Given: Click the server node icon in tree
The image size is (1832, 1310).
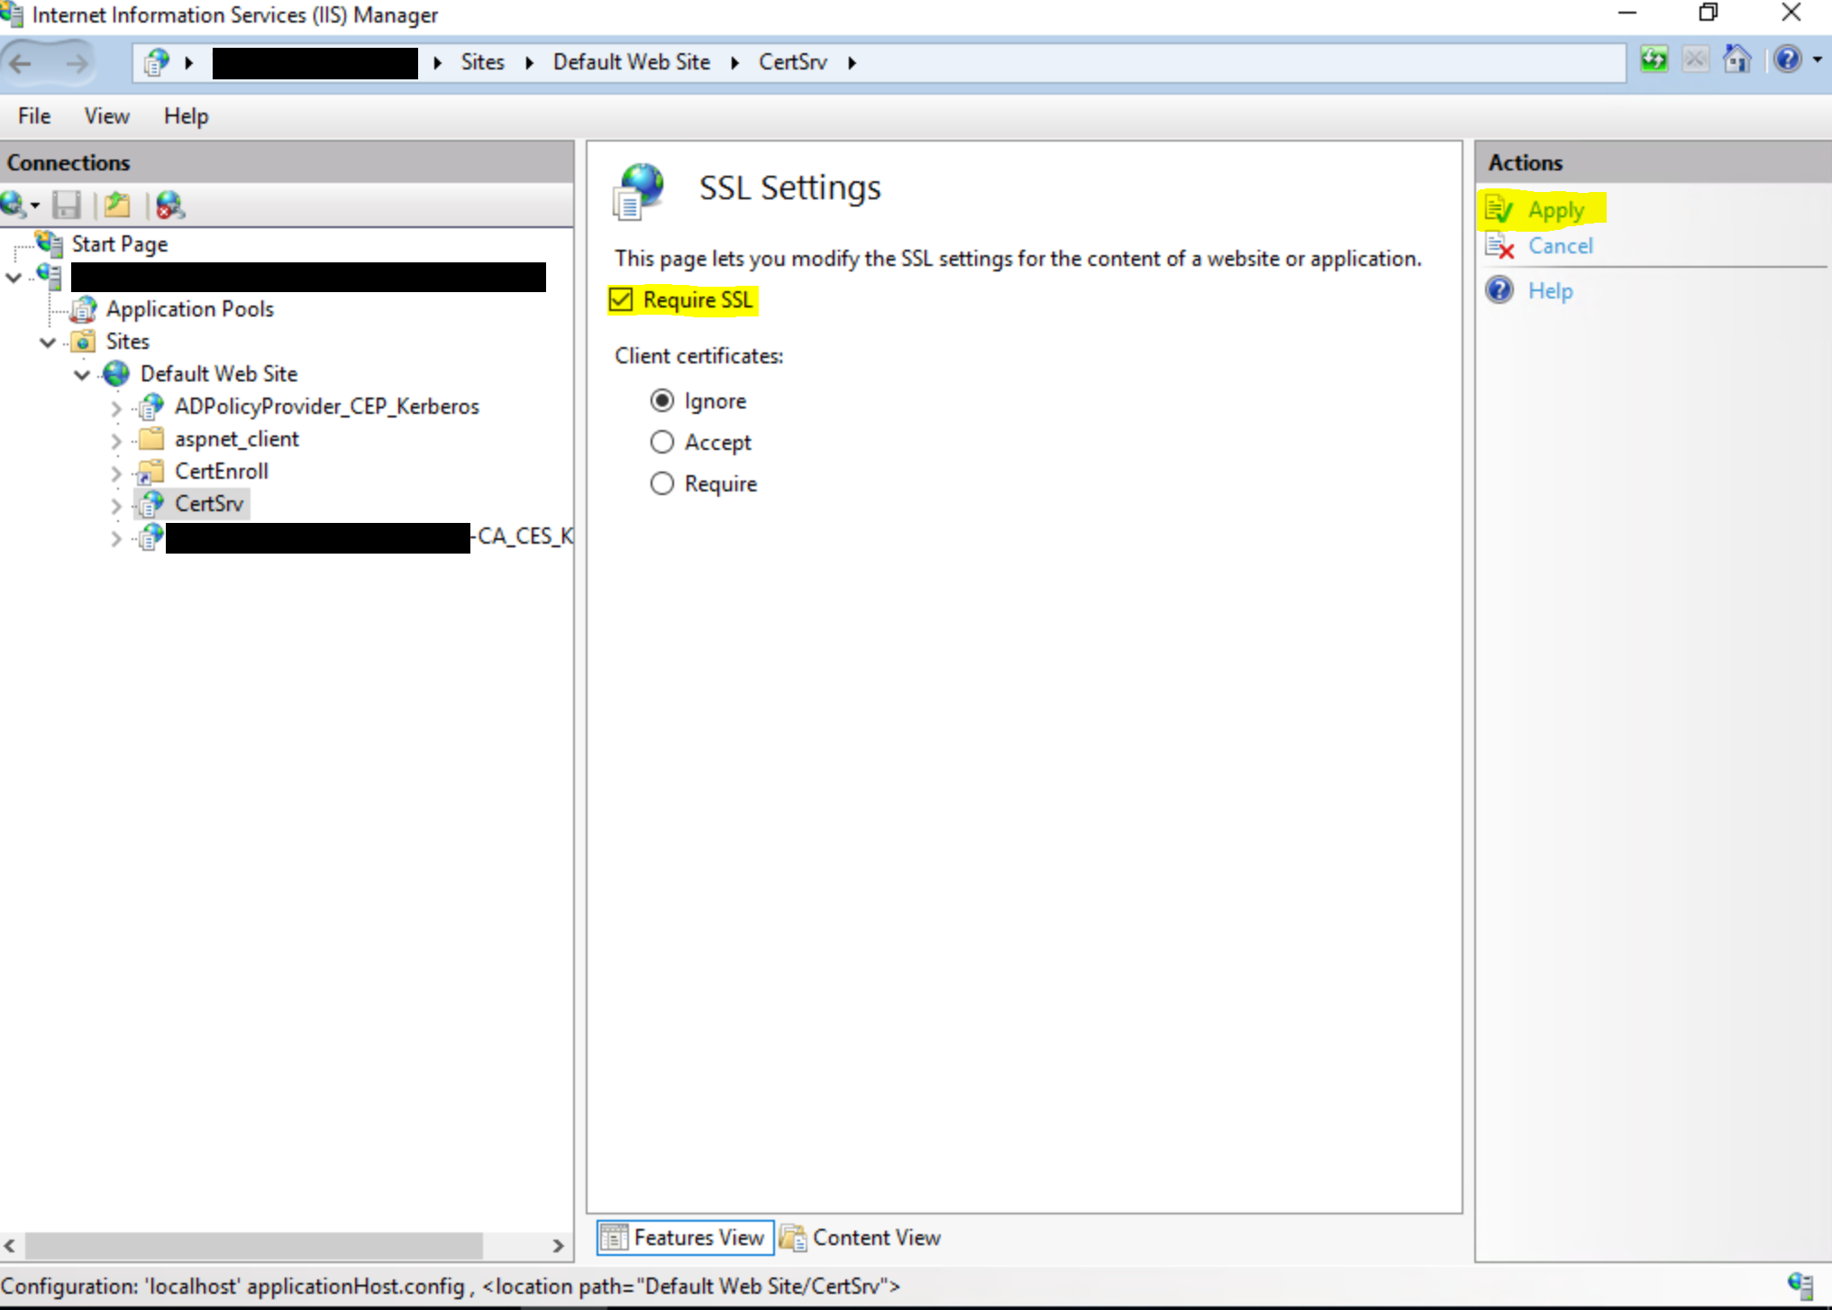Looking at the screenshot, I should pyautogui.click(x=50, y=276).
